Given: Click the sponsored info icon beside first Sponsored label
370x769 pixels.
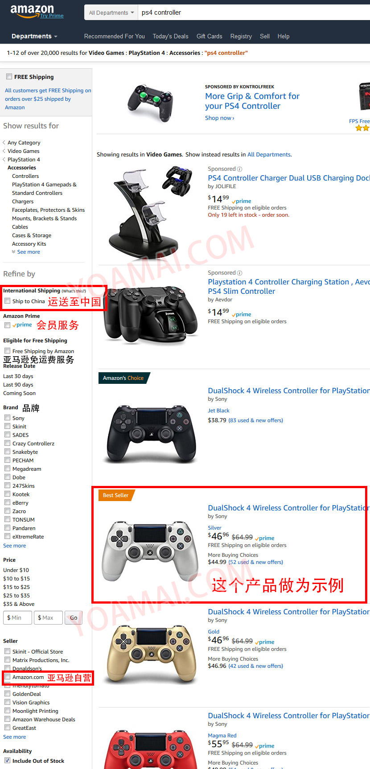Looking at the screenshot, I should tap(240, 169).
